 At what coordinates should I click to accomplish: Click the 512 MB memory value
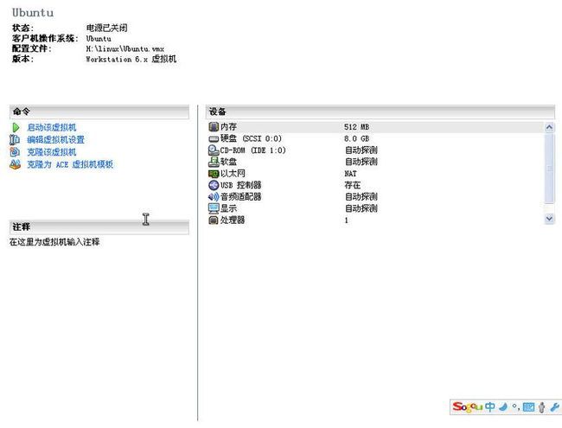[x=356, y=127]
